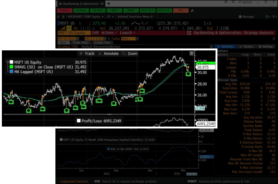Click the PORT analyze portfolio suggestion

(x=218, y=181)
